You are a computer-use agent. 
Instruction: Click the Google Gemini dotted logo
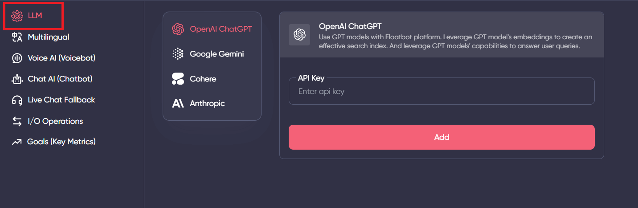[x=178, y=54]
